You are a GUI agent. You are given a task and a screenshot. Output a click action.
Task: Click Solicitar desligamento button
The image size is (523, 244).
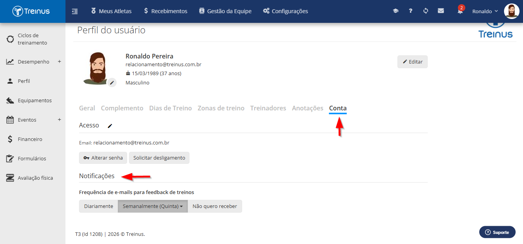159,158
